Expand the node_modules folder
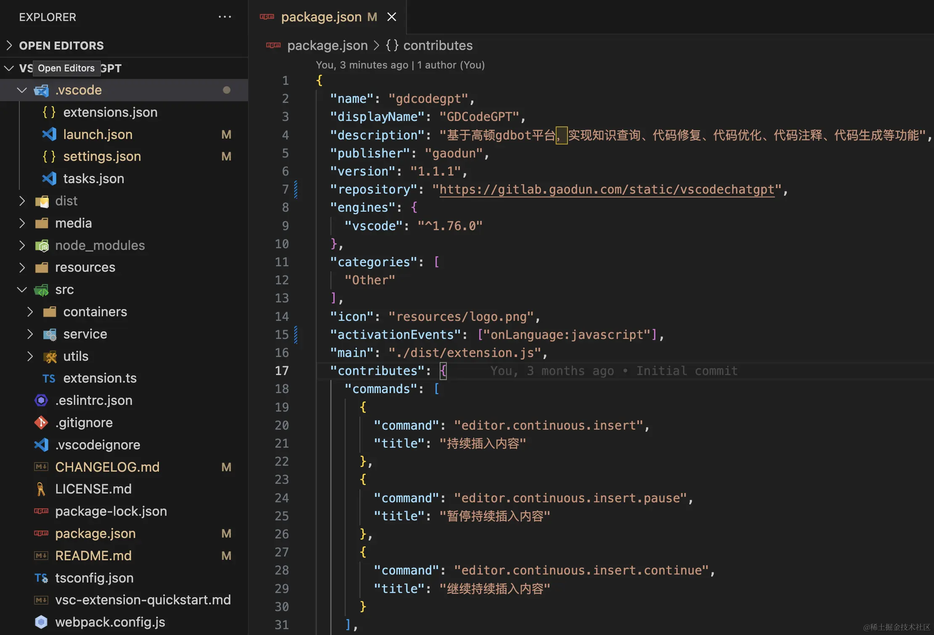The width and height of the screenshot is (934, 635). 22,245
